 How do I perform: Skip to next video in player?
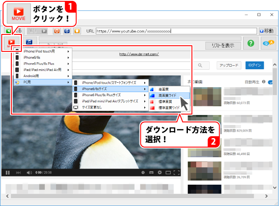(x=18, y=172)
